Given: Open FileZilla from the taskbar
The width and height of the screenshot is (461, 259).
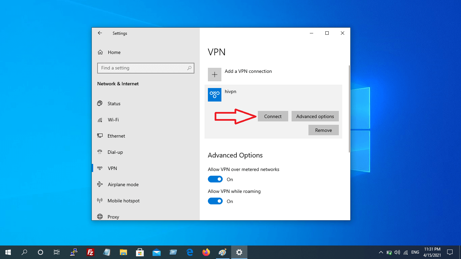Looking at the screenshot, I should (x=90, y=252).
